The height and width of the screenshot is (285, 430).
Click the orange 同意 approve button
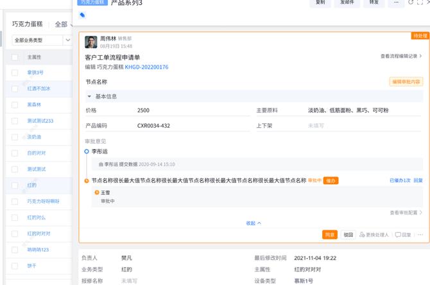(330, 235)
